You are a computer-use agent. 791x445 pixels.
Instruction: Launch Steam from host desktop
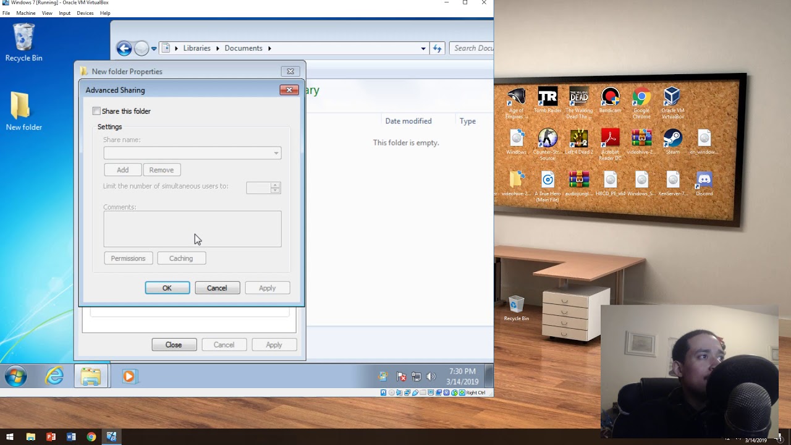pos(672,142)
